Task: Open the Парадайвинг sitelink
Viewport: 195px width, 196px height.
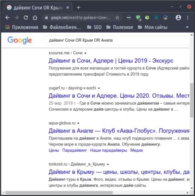Action: [75, 150]
